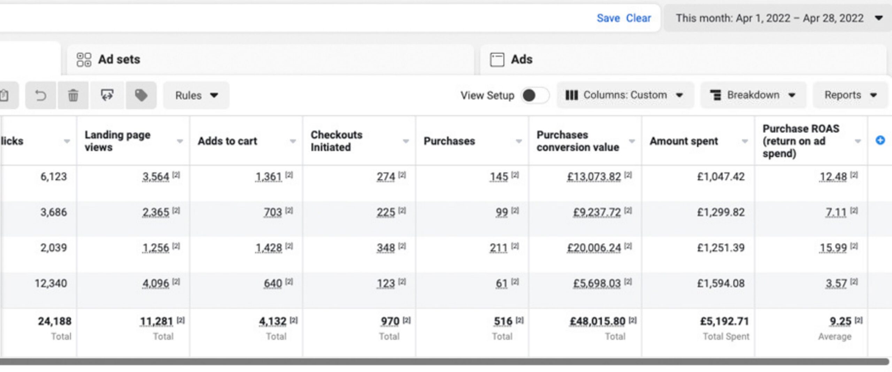This screenshot has height=372, width=892.
Task: Click the horizontal table scrollbar
Action: [x=445, y=362]
